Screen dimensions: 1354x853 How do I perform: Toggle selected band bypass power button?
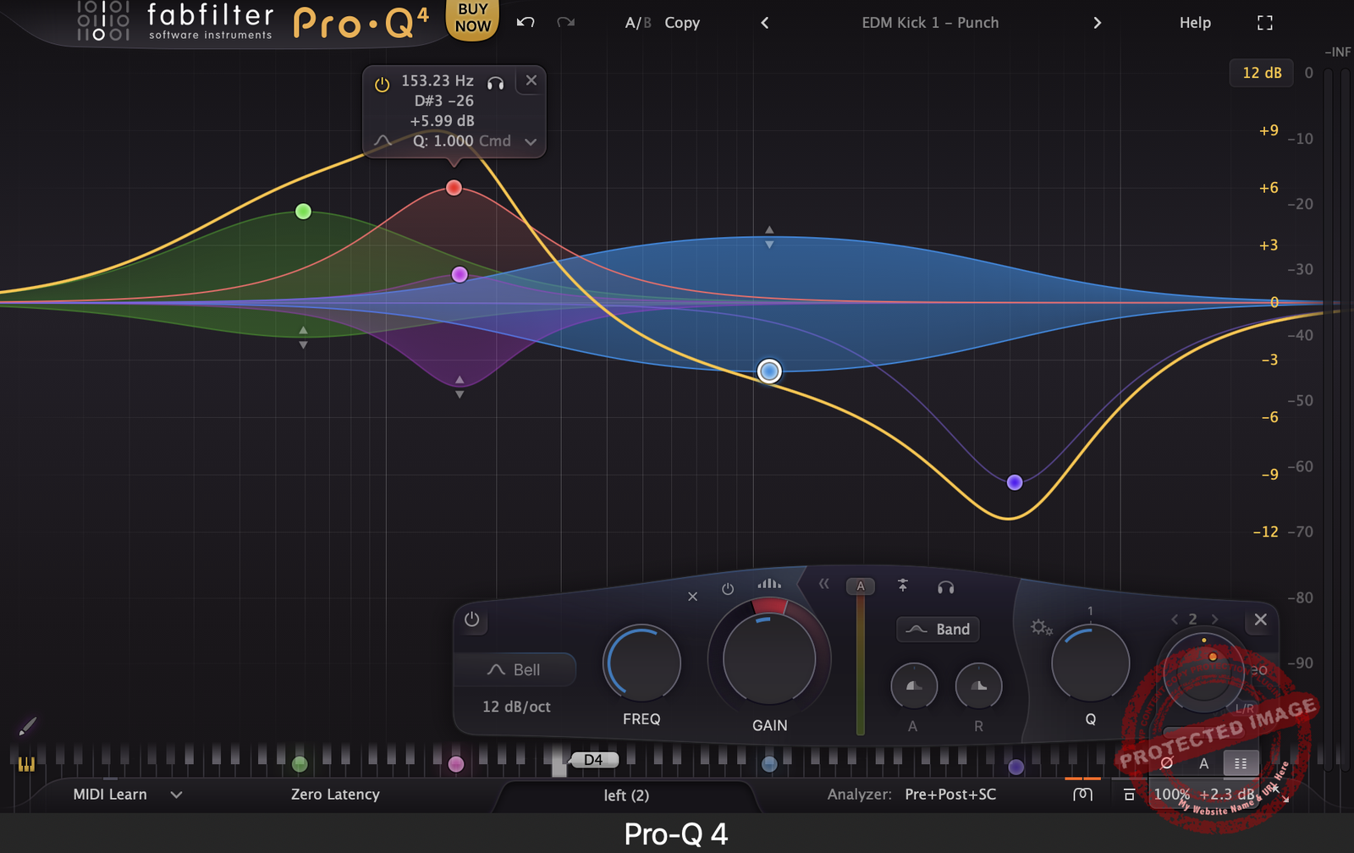pyautogui.click(x=471, y=619)
